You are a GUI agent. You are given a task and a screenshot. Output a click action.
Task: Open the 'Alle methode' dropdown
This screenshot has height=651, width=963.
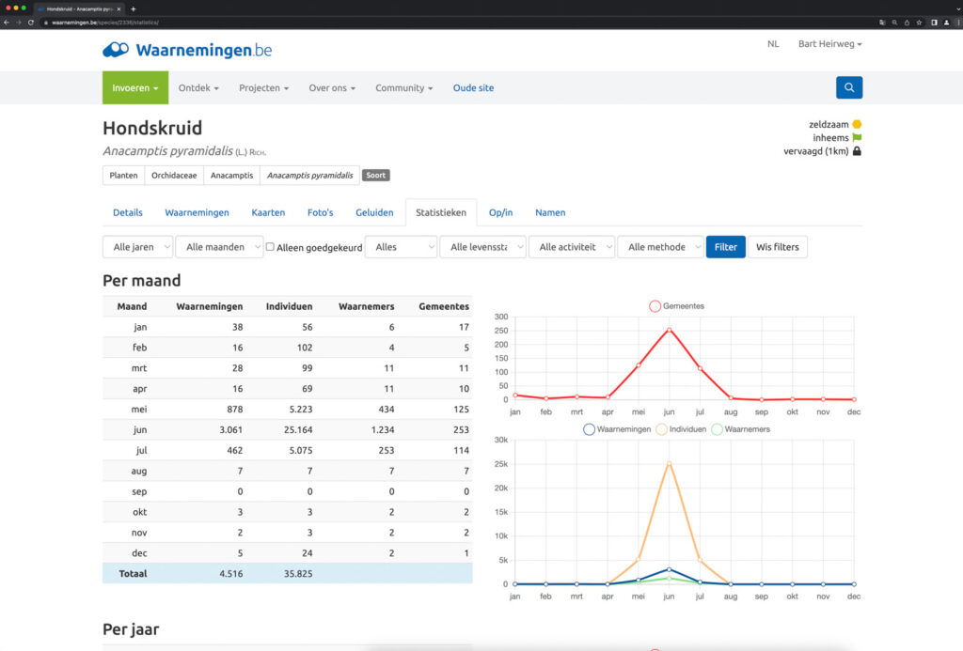[660, 247]
